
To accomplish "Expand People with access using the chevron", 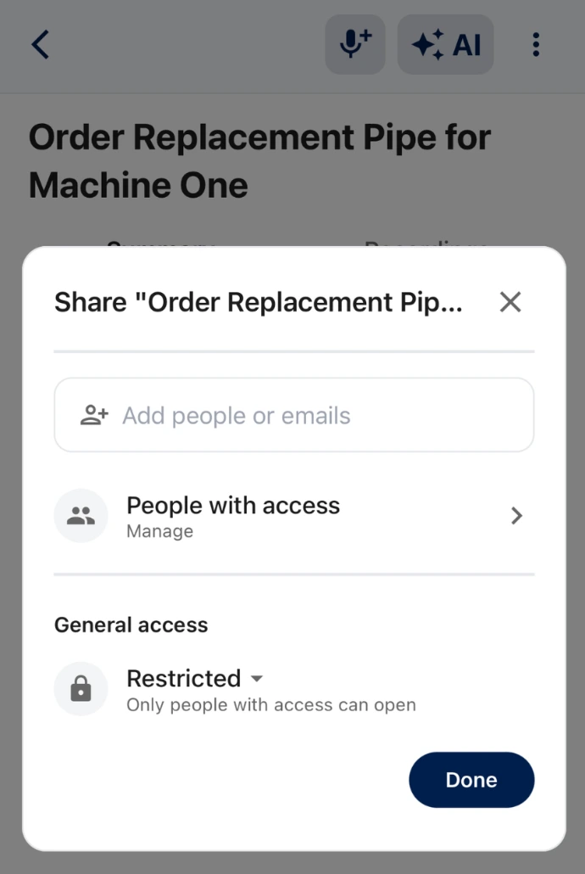I will pyautogui.click(x=516, y=516).
